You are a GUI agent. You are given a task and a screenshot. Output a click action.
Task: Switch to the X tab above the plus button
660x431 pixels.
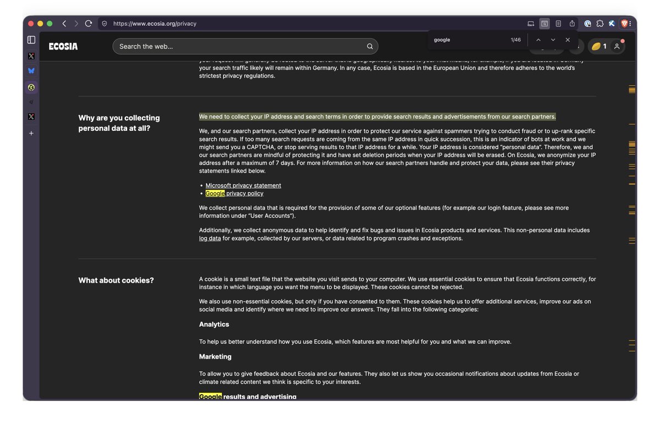[x=31, y=117]
